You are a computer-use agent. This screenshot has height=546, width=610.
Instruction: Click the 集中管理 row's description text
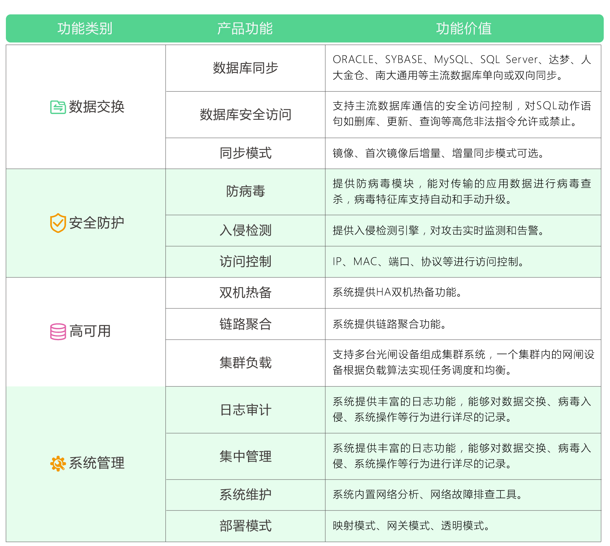(x=462, y=456)
